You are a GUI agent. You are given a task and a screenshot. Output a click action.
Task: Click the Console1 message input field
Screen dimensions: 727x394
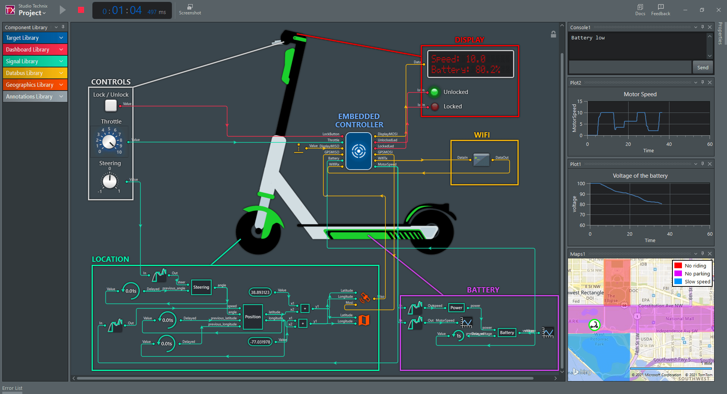630,67
